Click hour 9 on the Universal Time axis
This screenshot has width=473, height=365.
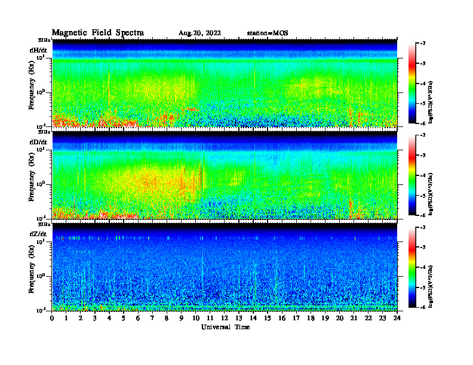(x=182, y=318)
